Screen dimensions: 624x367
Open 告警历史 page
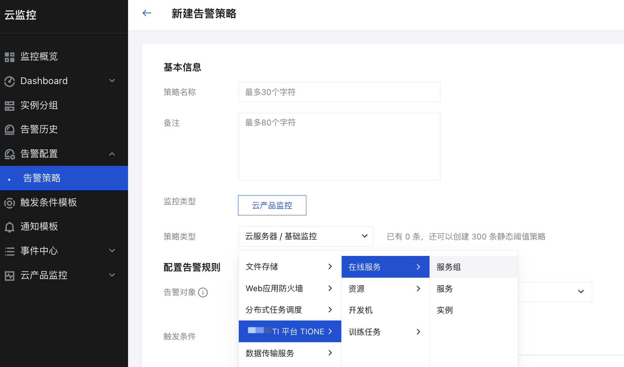pos(64,129)
